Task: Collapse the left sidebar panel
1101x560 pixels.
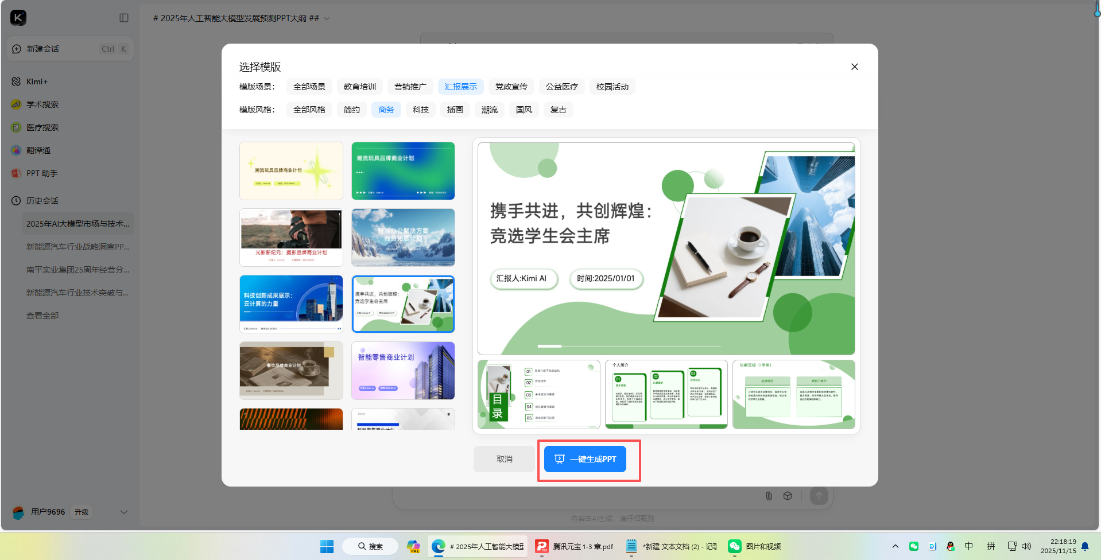Action: pos(123,17)
